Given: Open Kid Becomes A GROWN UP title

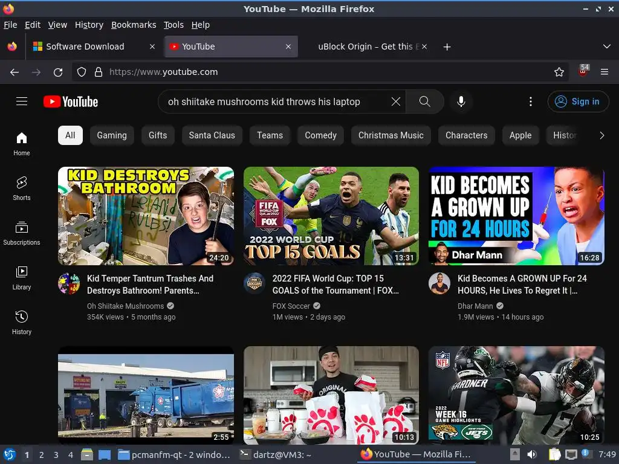Looking at the screenshot, I should [522, 285].
